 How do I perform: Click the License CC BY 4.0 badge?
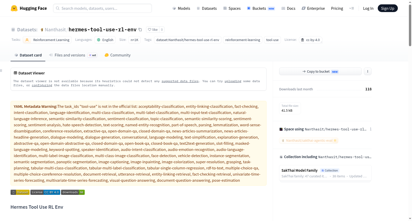coord(45,192)
